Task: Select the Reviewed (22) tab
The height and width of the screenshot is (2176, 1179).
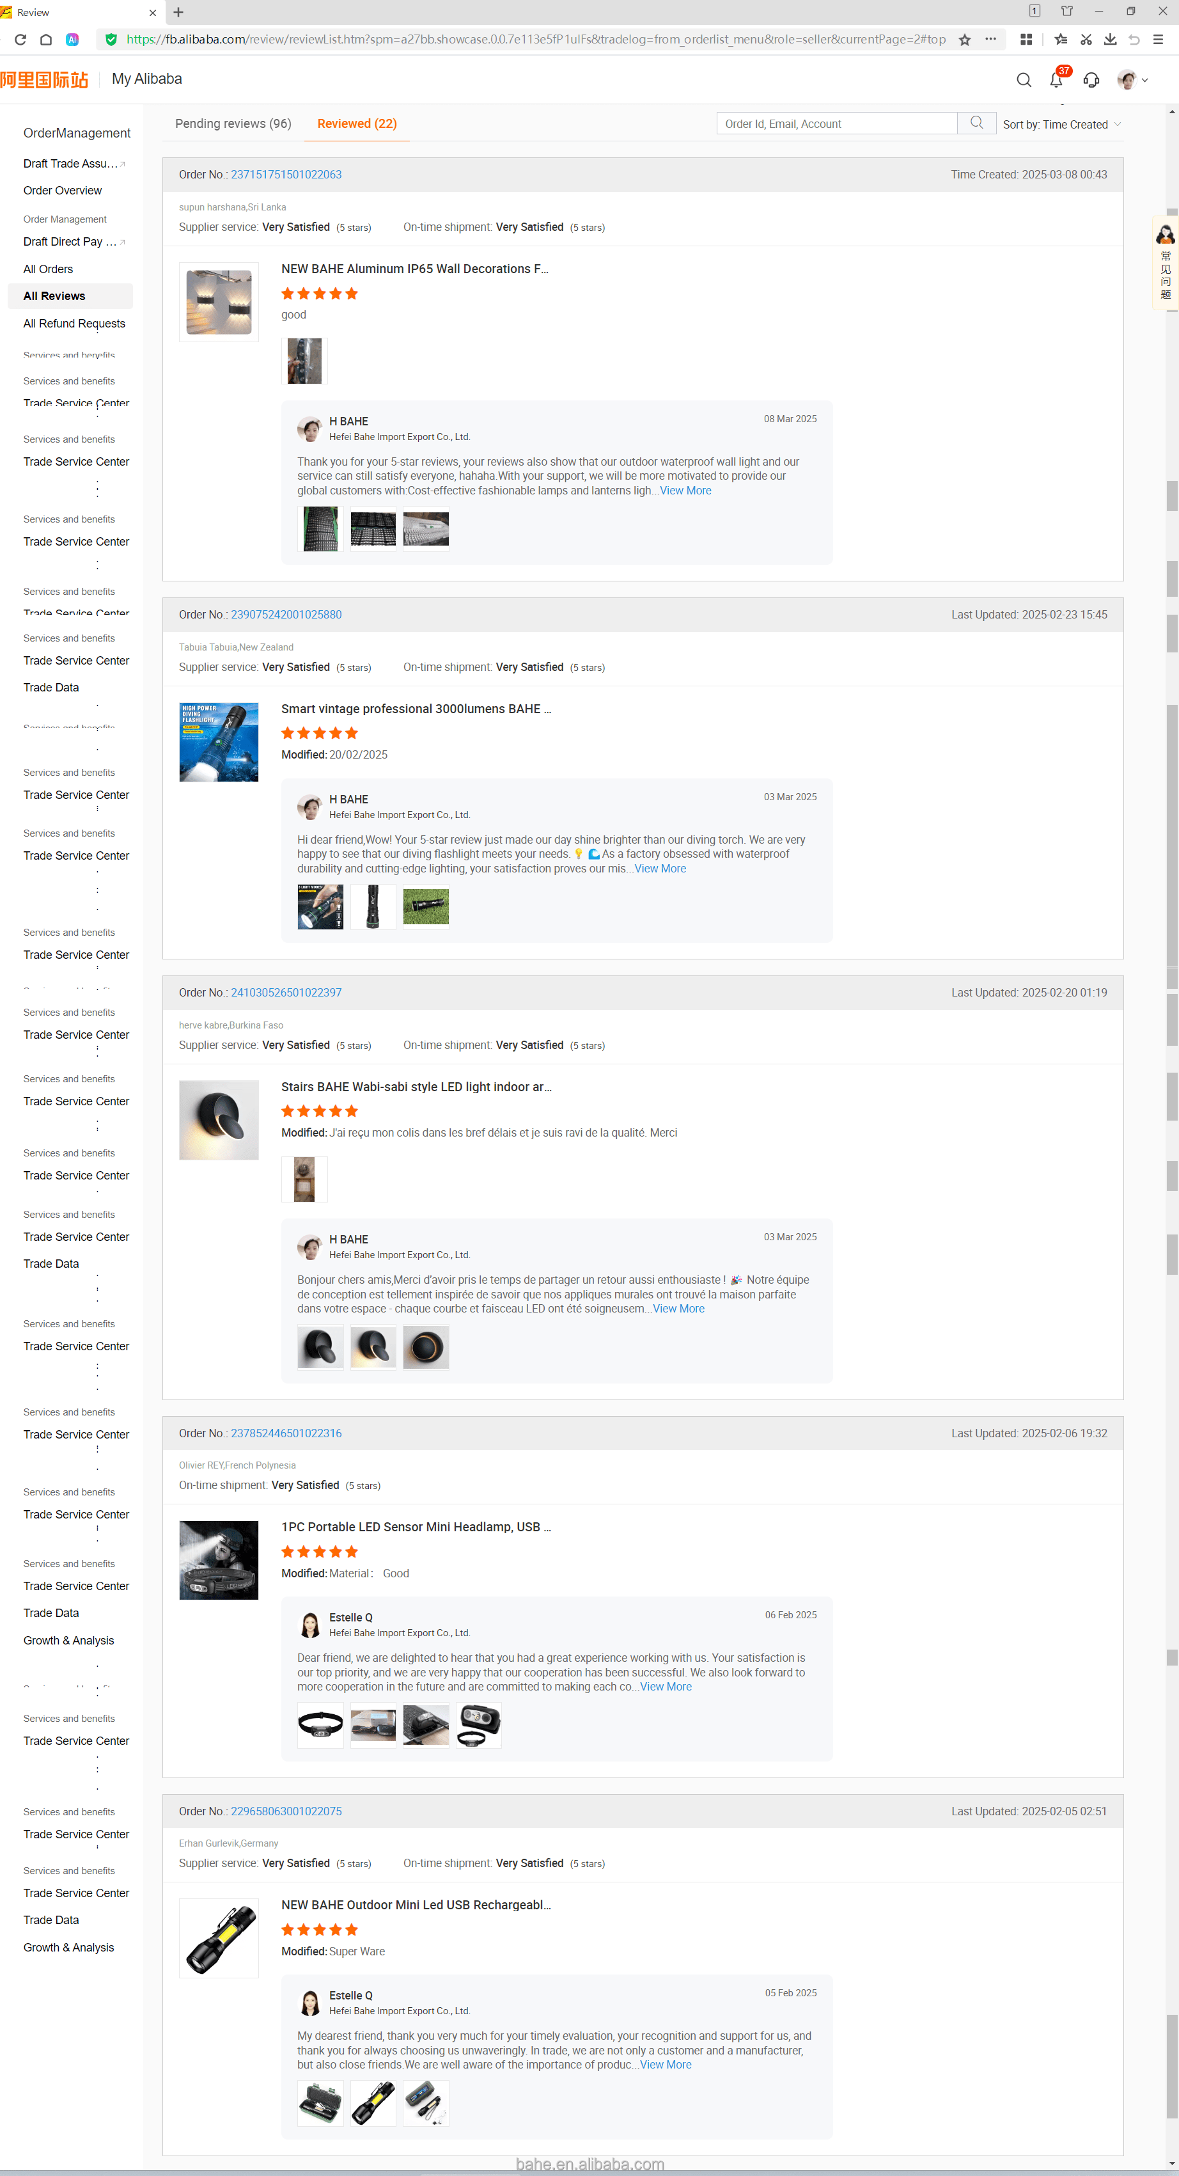Action: coord(357,123)
